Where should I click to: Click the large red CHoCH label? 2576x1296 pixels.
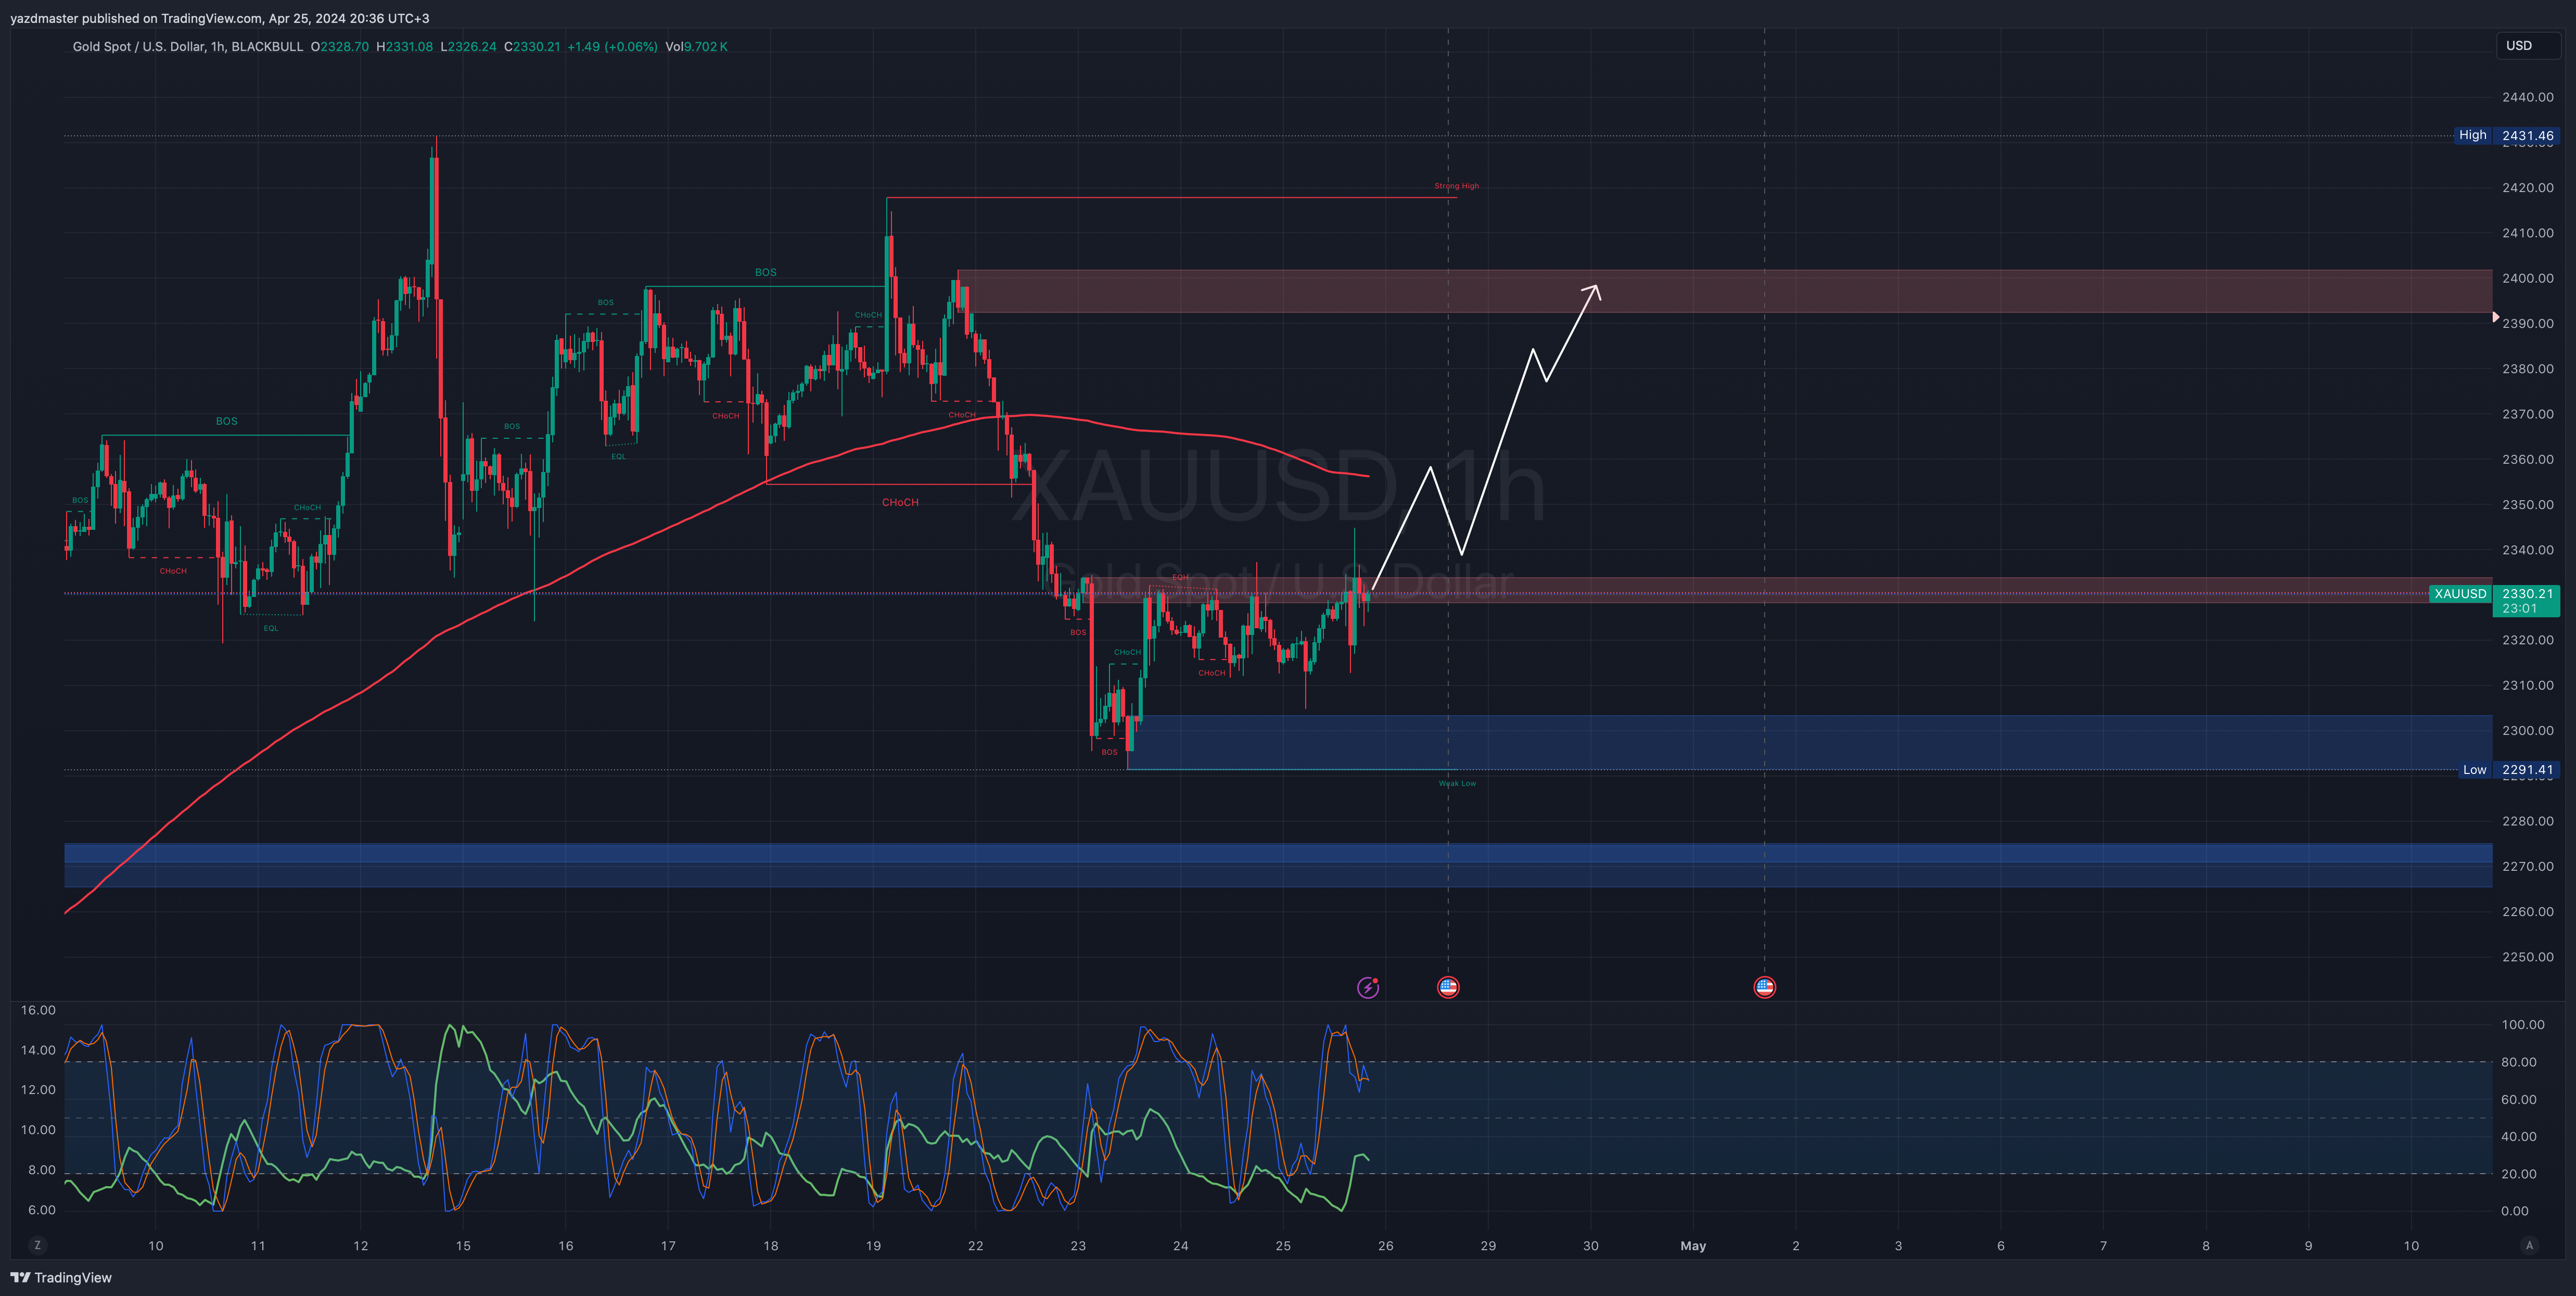point(900,503)
